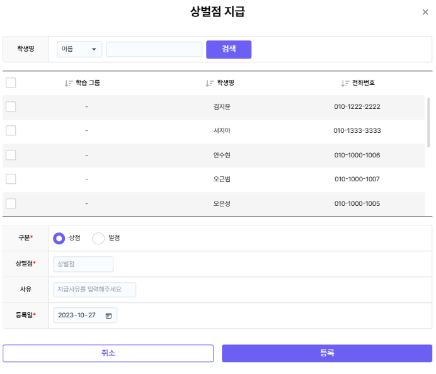This screenshot has height=374, width=436.
Task: Click the 취소 button
Action: pos(108,353)
